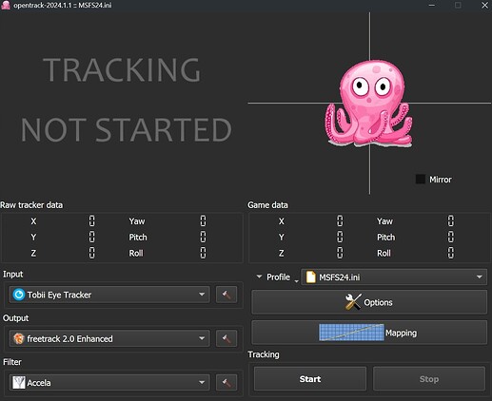Expand the Accela filter dropdown

(x=109, y=383)
